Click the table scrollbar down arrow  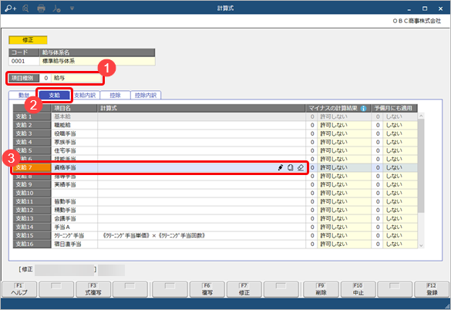point(421,245)
